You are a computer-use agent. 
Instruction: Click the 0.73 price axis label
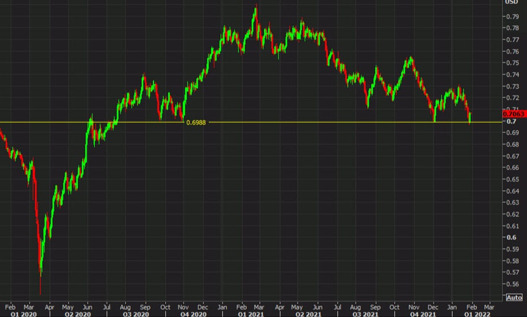pos(512,87)
